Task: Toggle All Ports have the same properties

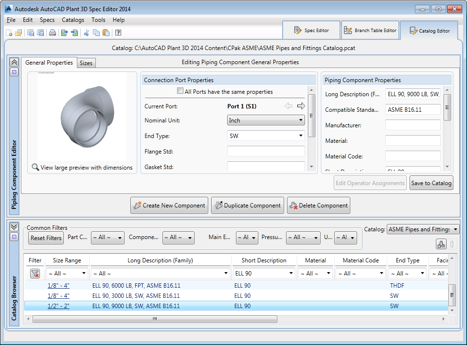Action: (x=180, y=91)
